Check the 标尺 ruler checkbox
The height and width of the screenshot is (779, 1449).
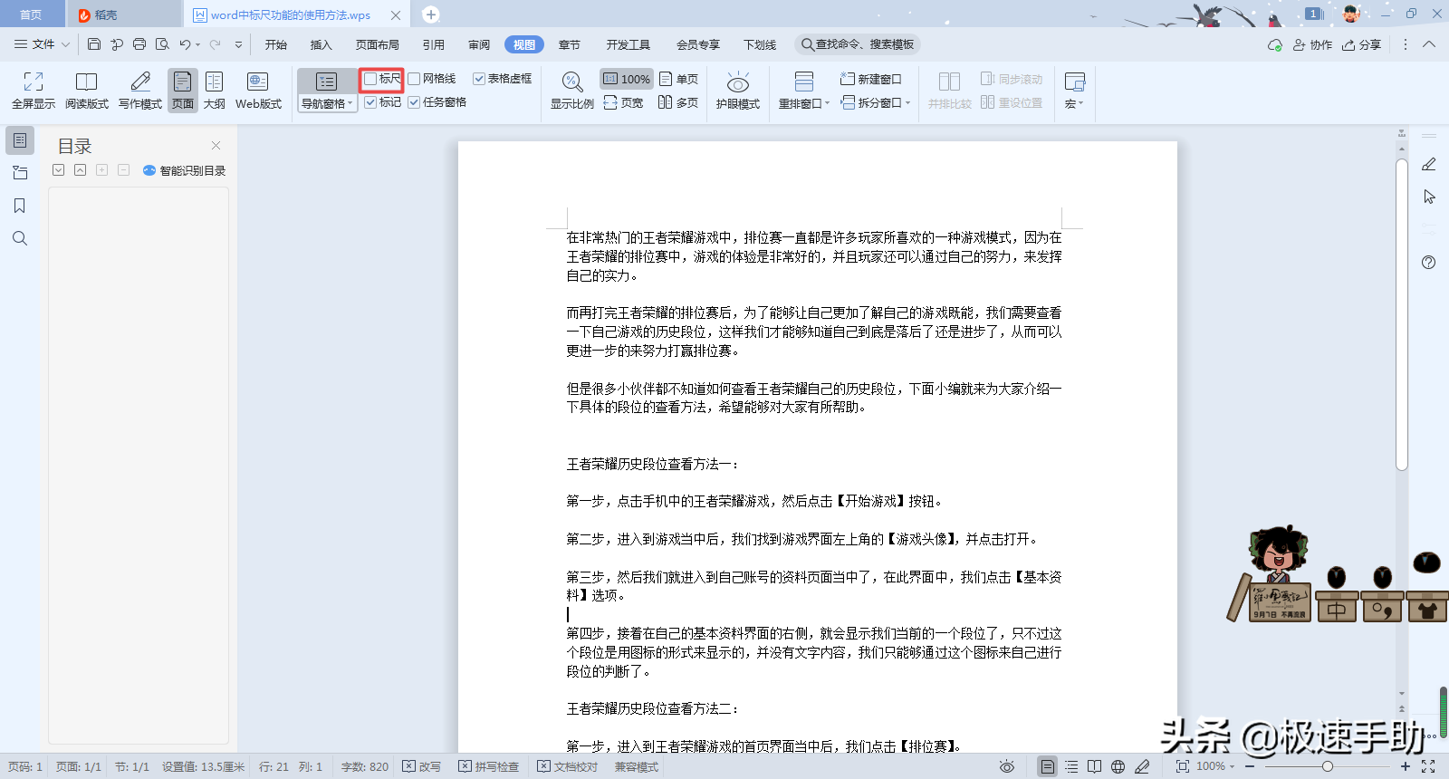coord(370,79)
